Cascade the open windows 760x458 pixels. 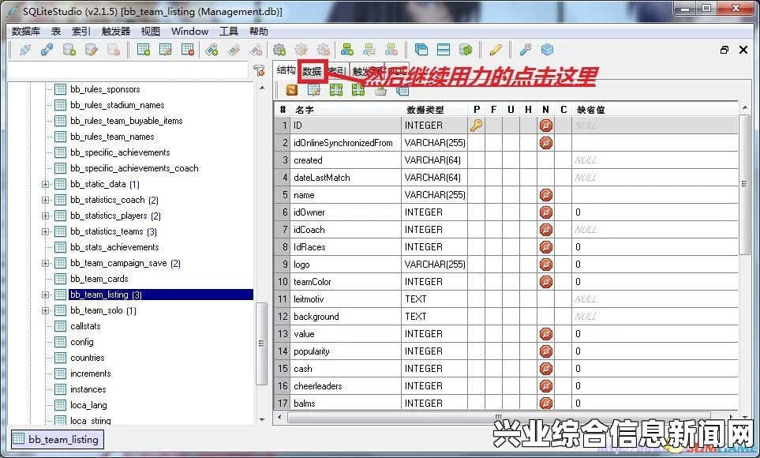421,50
